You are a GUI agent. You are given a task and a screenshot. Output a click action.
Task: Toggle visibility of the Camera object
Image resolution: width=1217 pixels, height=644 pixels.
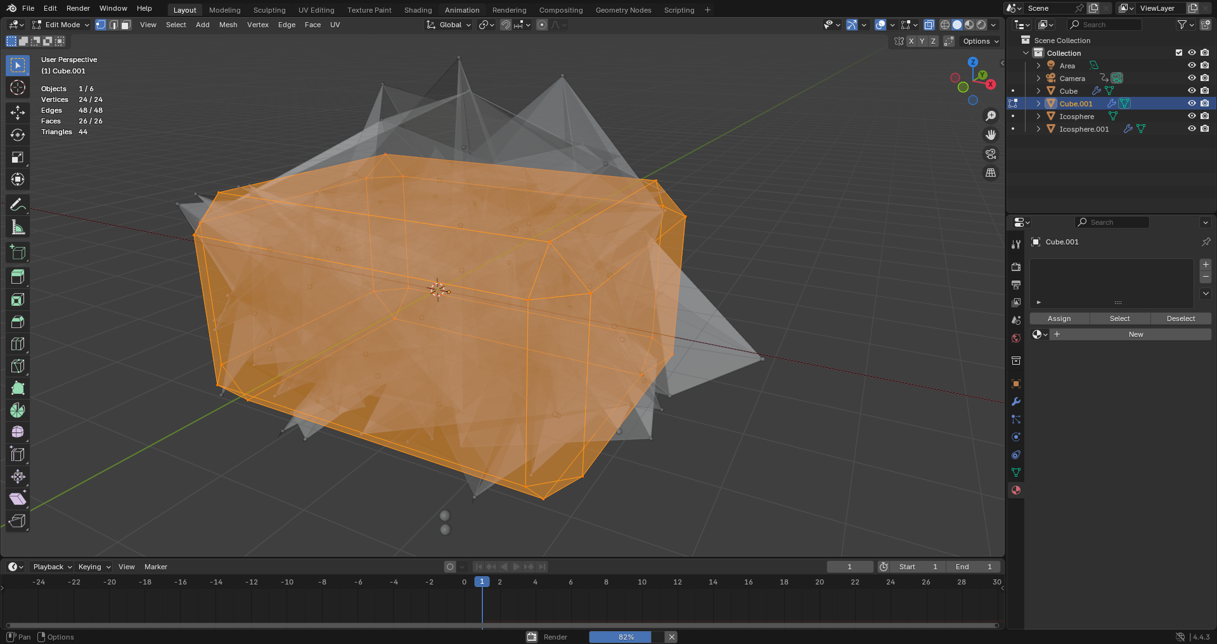pos(1191,78)
